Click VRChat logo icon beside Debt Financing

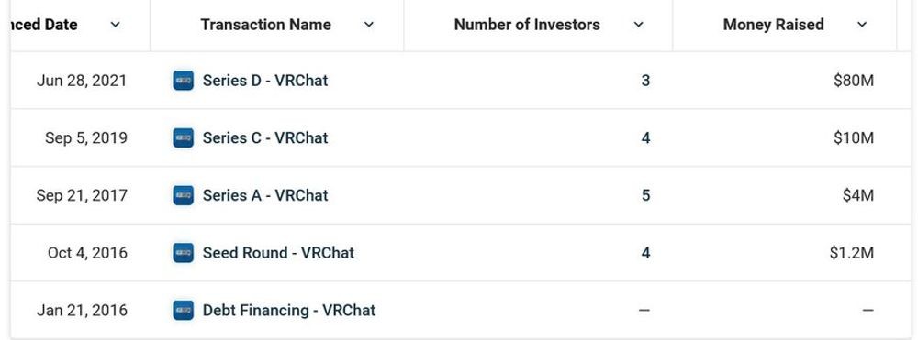pos(184,310)
